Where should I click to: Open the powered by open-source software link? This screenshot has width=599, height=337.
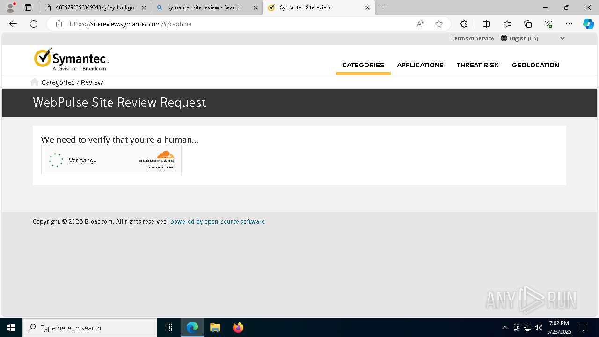(x=218, y=222)
